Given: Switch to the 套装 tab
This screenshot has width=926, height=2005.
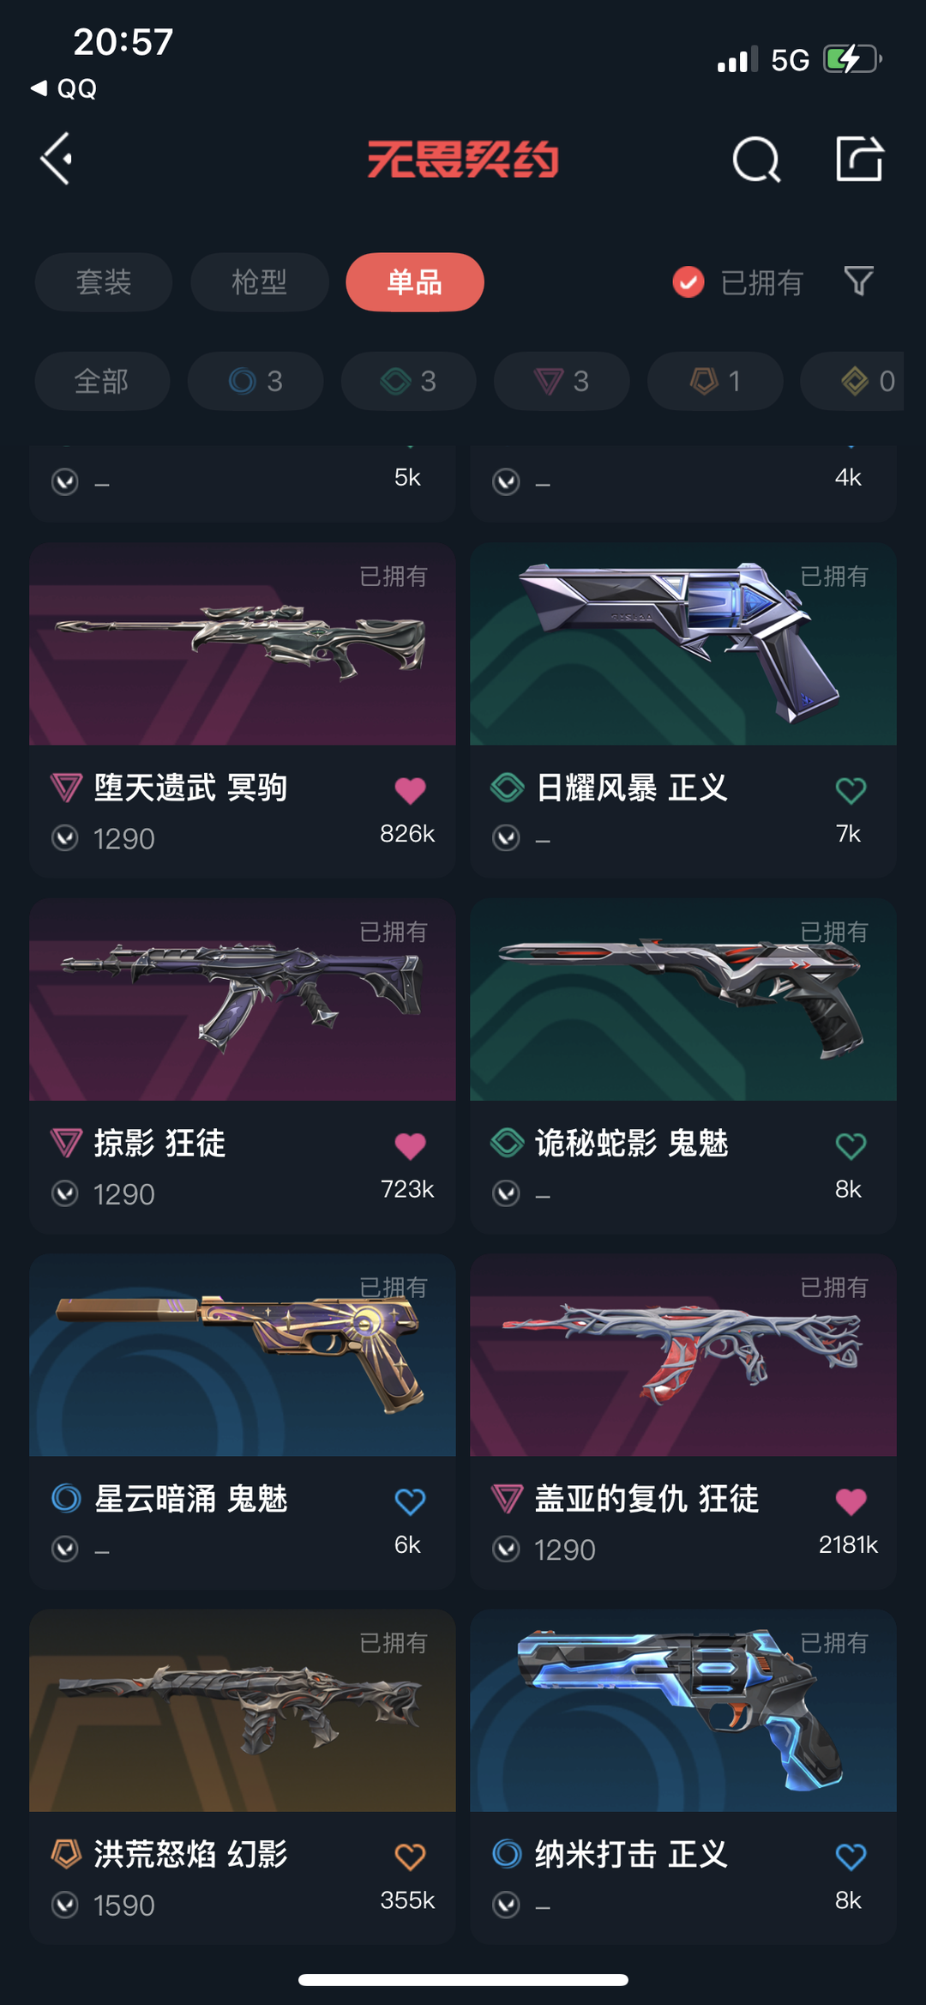Looking at the screenshot, I should tap(104, 282).
